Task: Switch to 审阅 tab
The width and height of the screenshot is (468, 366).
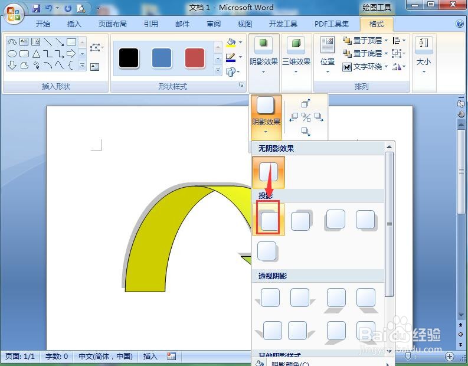Action: pyautogui.click(x=214, y=24)
